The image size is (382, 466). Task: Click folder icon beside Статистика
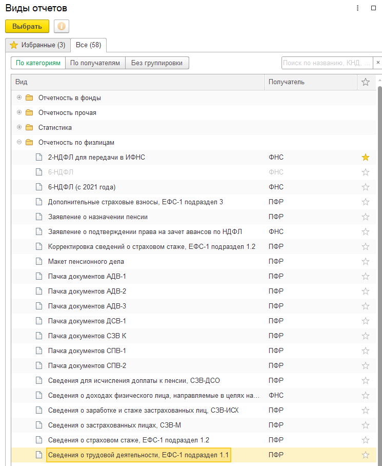pyautogui.click(x=29, y=128)
